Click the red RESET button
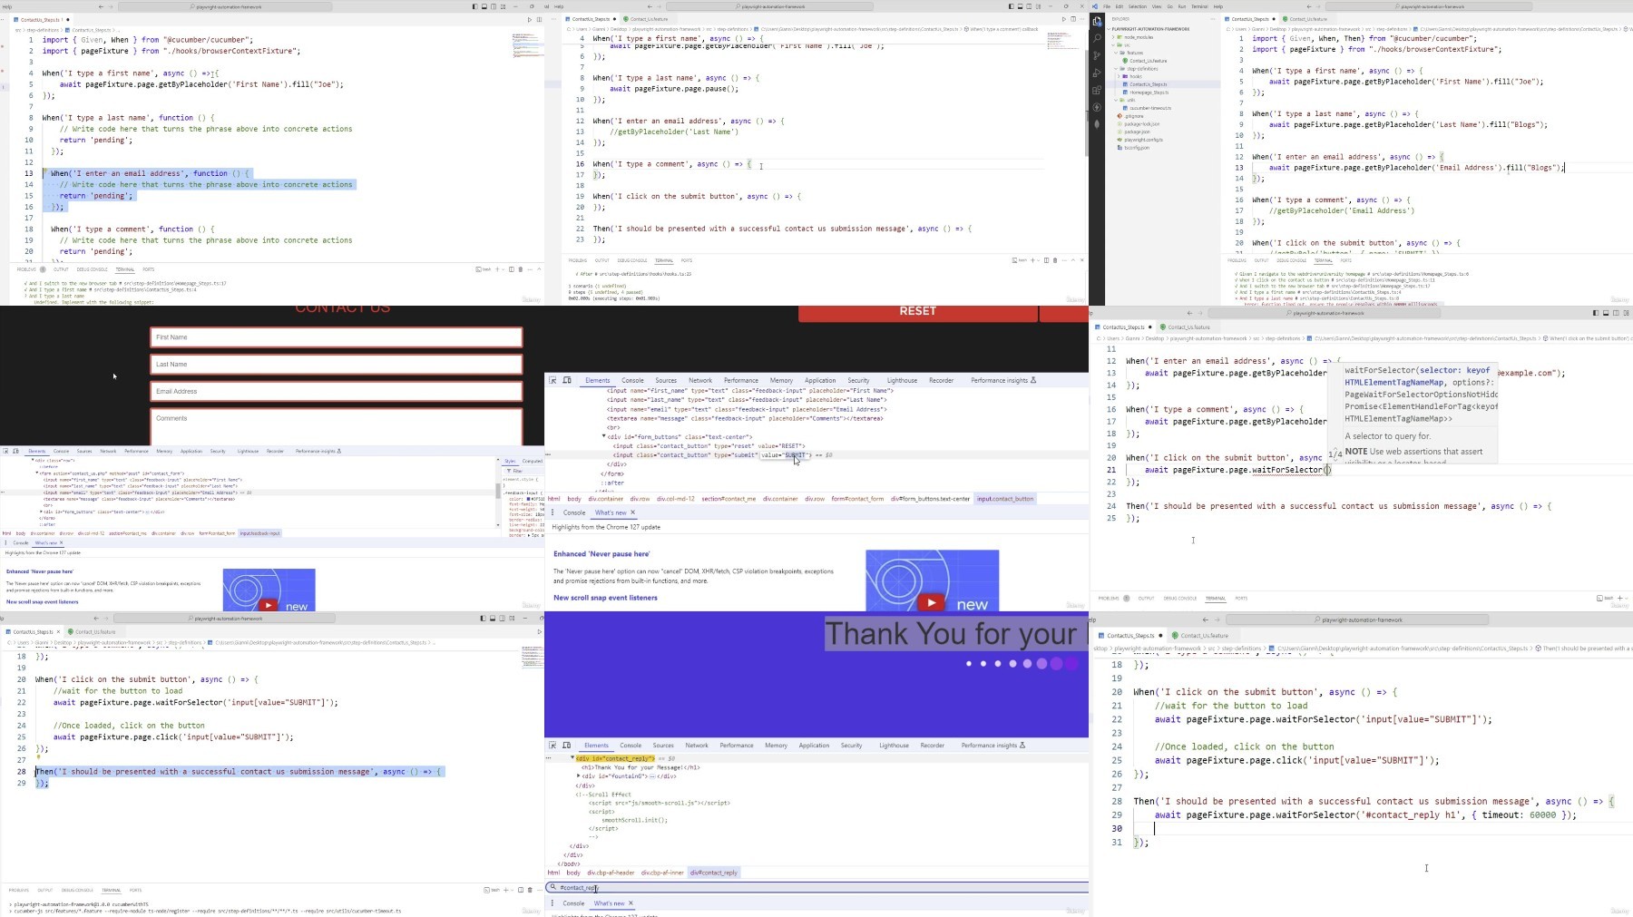Viewport: 1633px width, 917px height. click(917, 313)
